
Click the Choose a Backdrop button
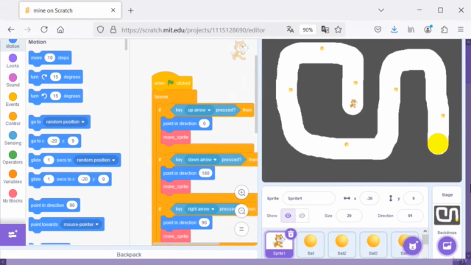point(447,245)
